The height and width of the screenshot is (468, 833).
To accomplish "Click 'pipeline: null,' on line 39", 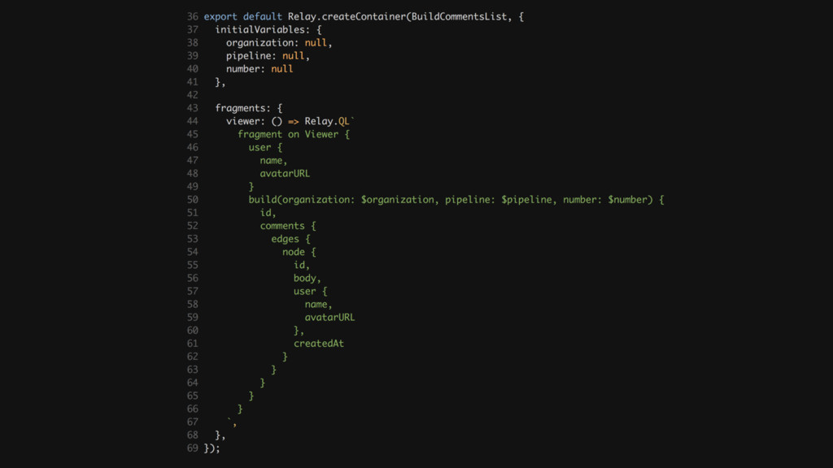I will click(268, 56).
